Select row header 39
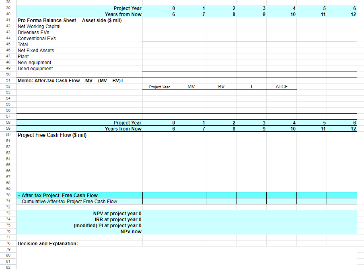The width and height of the screenshot is (364, 269). (x=8, y=8)
